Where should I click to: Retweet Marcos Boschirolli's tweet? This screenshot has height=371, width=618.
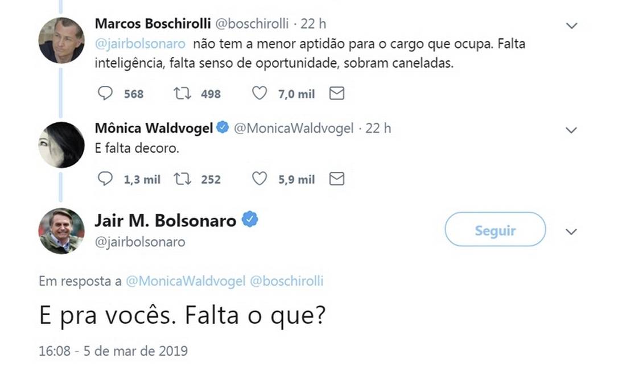pos(182,93)
